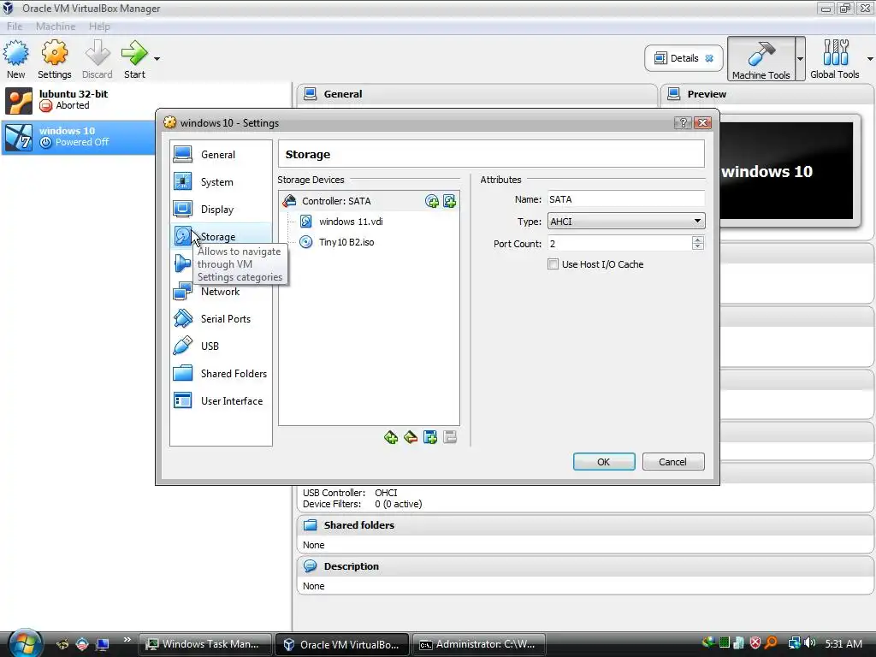Image resolution: width=876 pixels, height=657 pixels.
Task: Switch to Windows Task Manager taskbar button
Action: [205, 644]
